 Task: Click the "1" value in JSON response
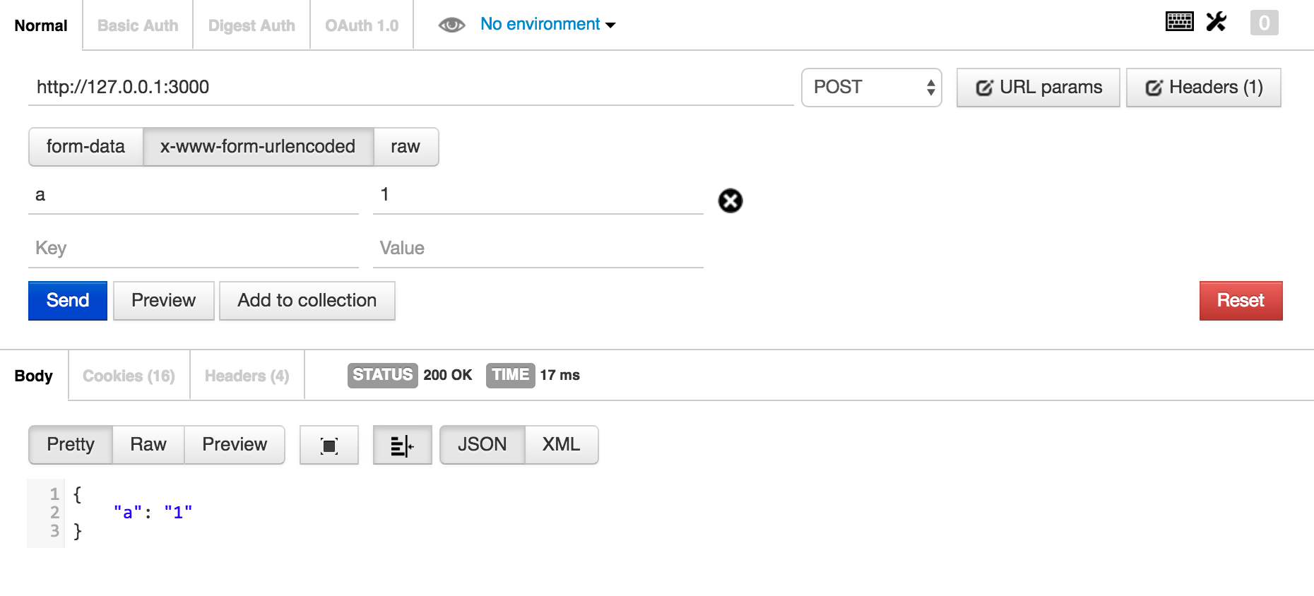178,513
